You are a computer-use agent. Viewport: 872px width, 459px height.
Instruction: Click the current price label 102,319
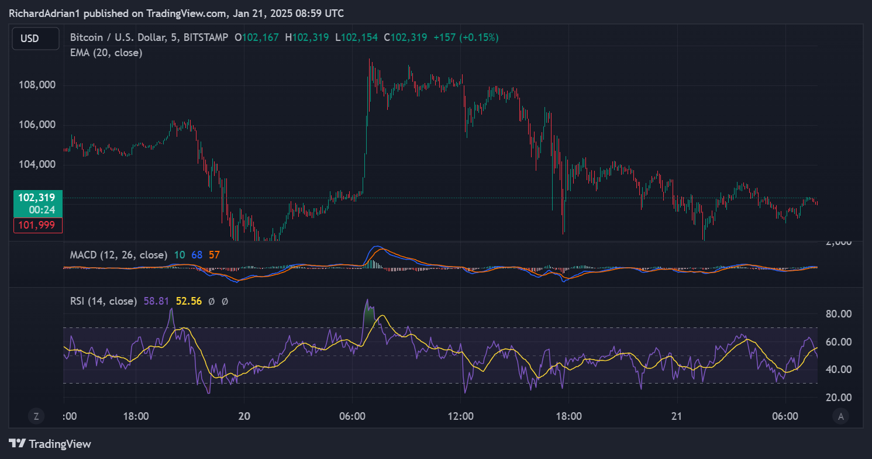coord(37,198)
